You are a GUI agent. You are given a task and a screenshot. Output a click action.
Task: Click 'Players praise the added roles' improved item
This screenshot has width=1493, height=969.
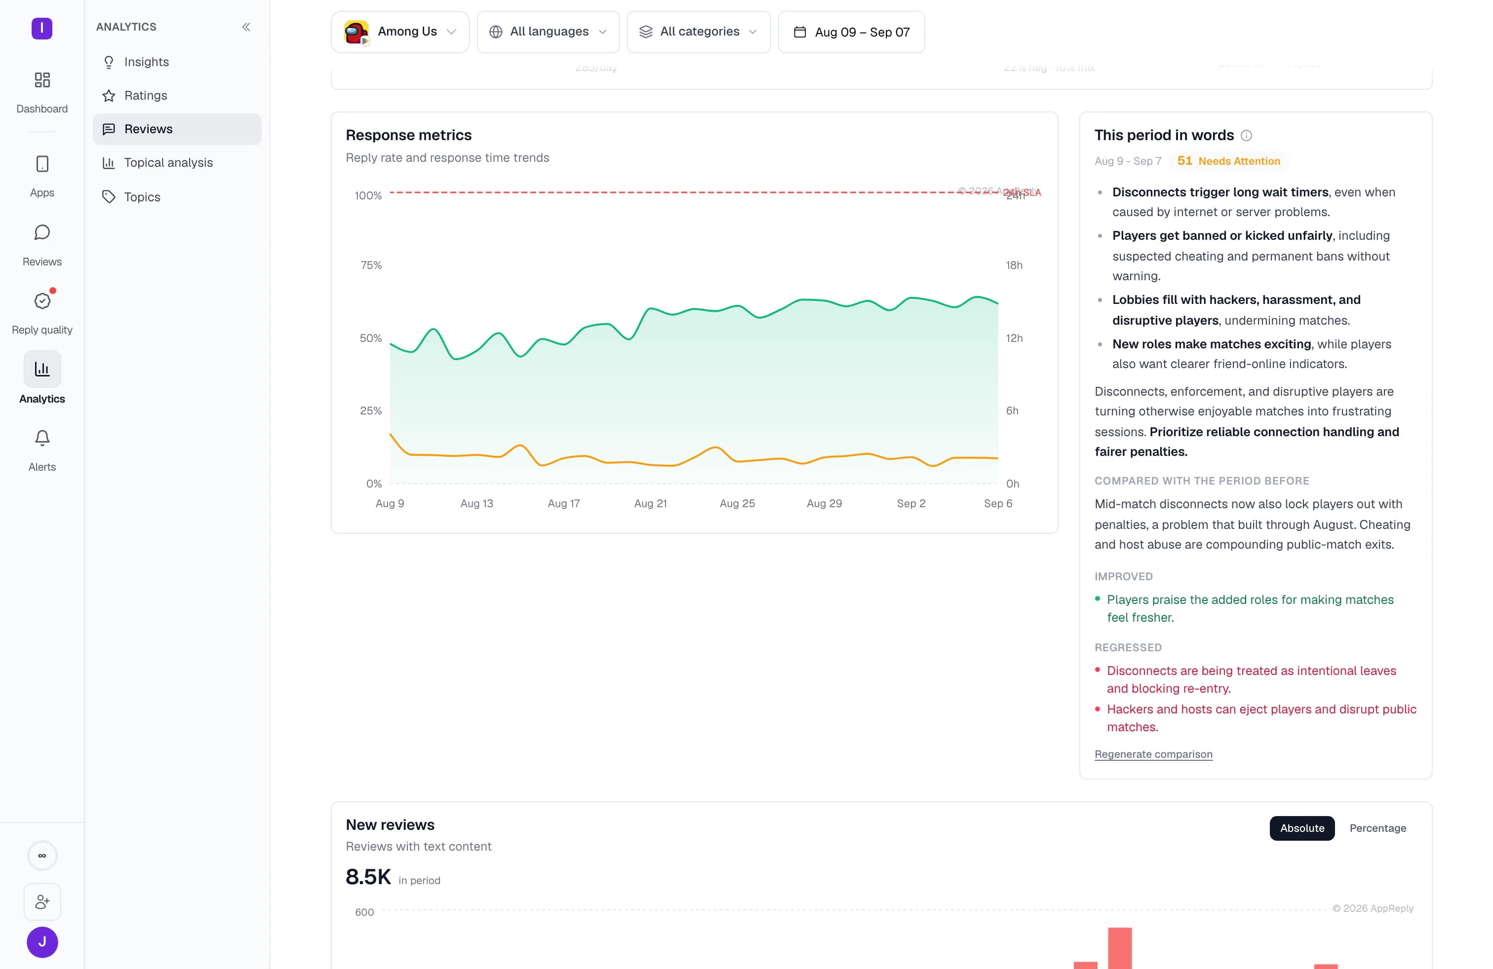point(1250,609)
